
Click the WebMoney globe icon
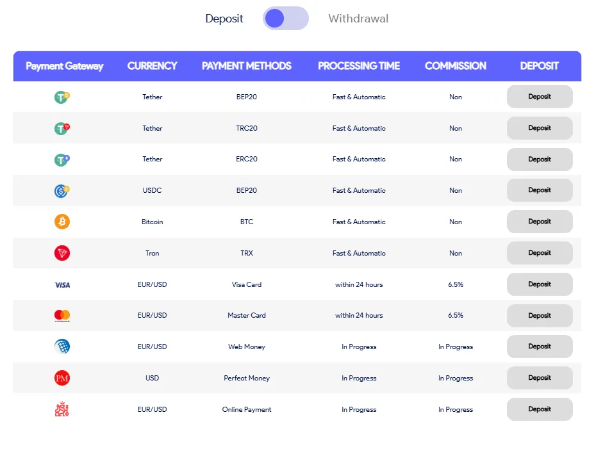point(62,347)
